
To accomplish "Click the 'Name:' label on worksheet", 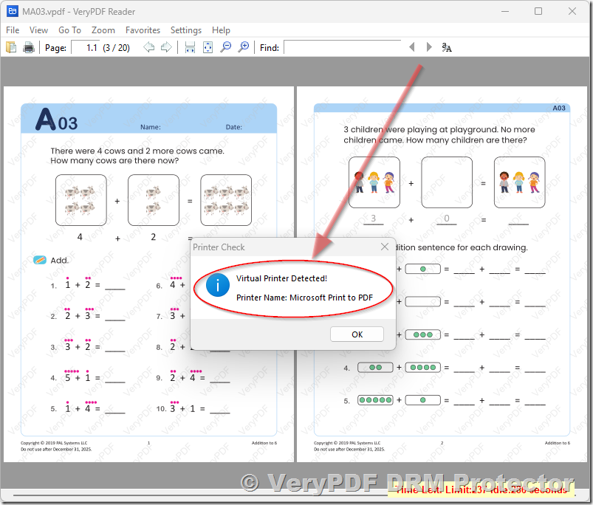I will click(x=151, y=128).
